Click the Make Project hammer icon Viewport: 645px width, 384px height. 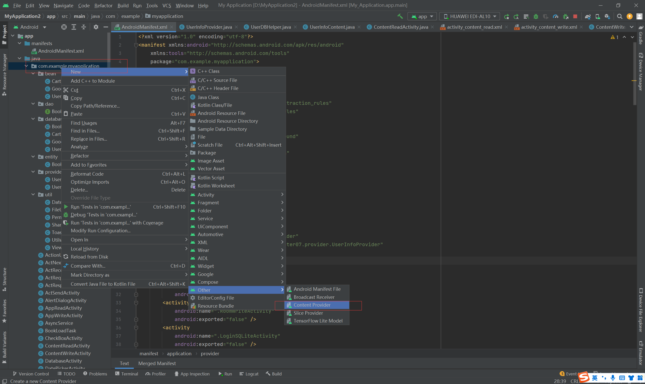point(400,16)
